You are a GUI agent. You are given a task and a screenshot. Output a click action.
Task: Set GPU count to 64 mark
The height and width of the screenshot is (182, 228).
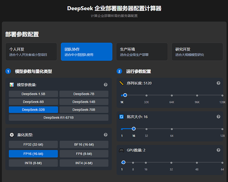222,163
